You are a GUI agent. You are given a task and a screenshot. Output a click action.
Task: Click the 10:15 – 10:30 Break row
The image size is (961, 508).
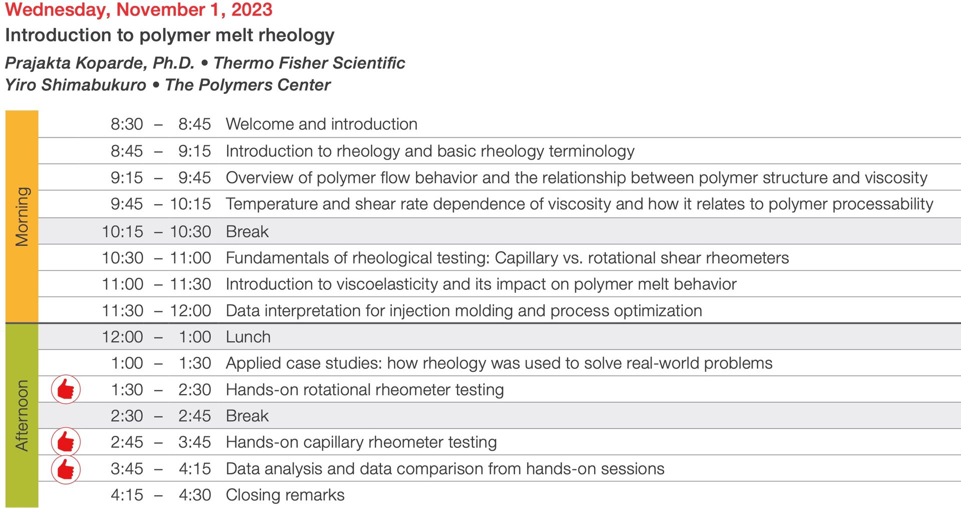[x=500, y=231]
